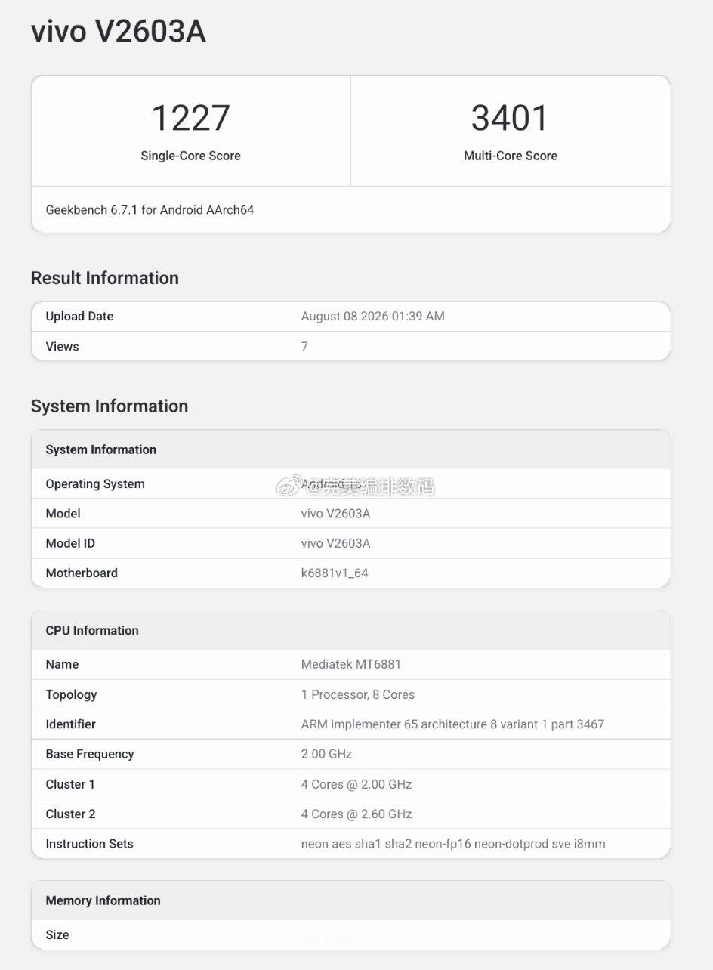Click the Views label
The image size is (713, 970).
tap(62, 347)
